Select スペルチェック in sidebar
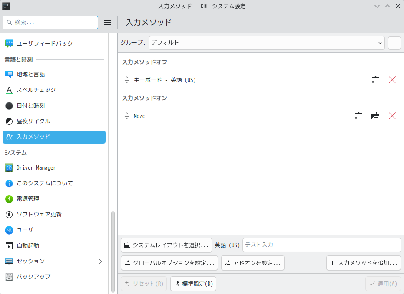The width and height of the screenshot is (404, 294). coord(54,90)
